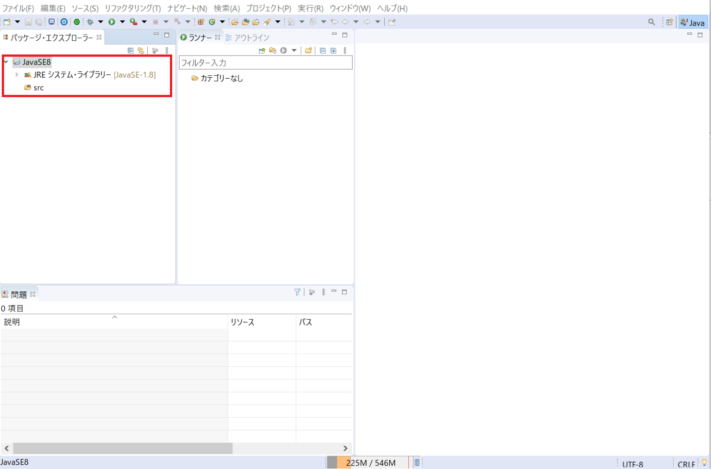
Task: Select the ランナー tab
Action: click(x=200, y=37)
